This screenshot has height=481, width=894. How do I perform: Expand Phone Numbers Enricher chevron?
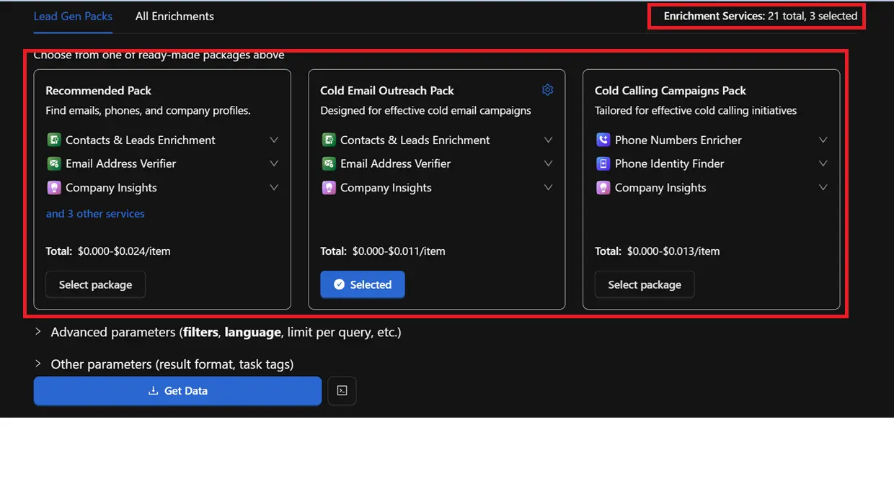[823, 140]
